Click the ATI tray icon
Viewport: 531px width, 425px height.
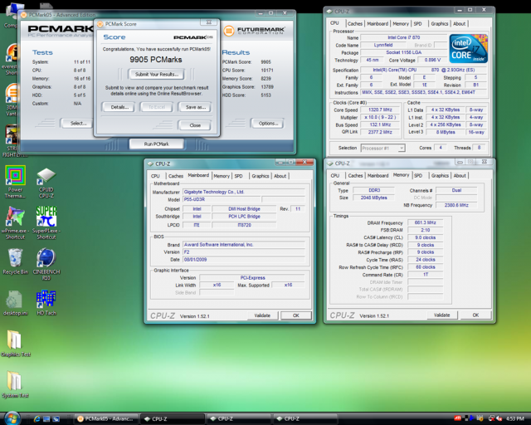click(x=457, y=418)
